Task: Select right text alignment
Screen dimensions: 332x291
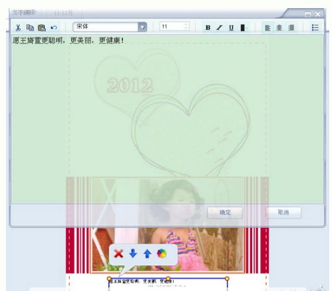Action: (x=291, y=27)
